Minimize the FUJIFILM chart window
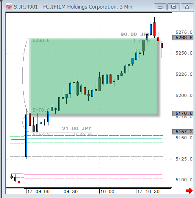Screen dimensions: 195x198 click(160, 7)
